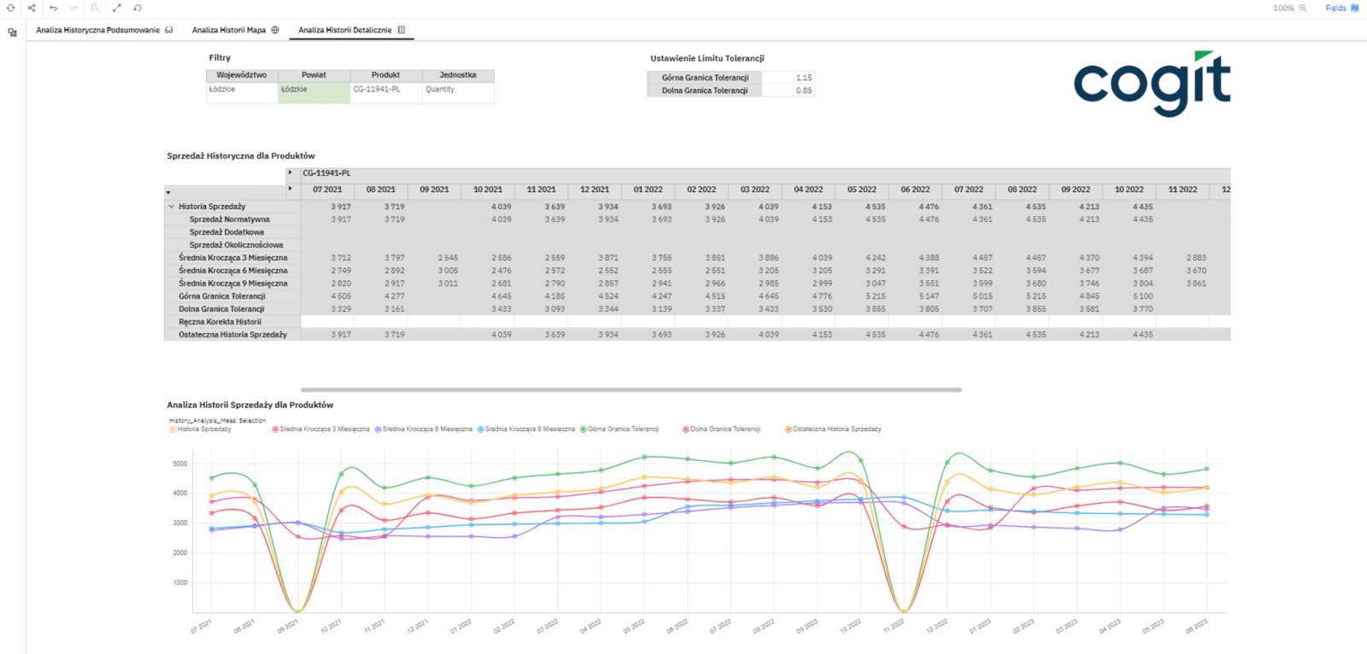This screenshot has width=1367, height=654.
Task: Click the table horizontal scrollbar
Action: 631,389
